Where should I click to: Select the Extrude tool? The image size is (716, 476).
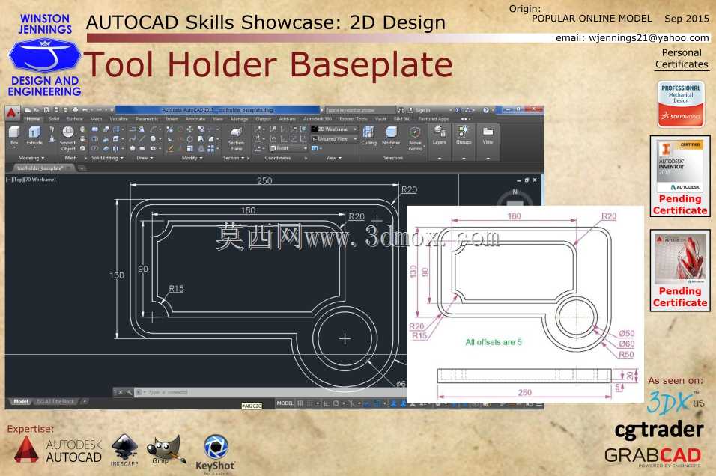point(34,135)
